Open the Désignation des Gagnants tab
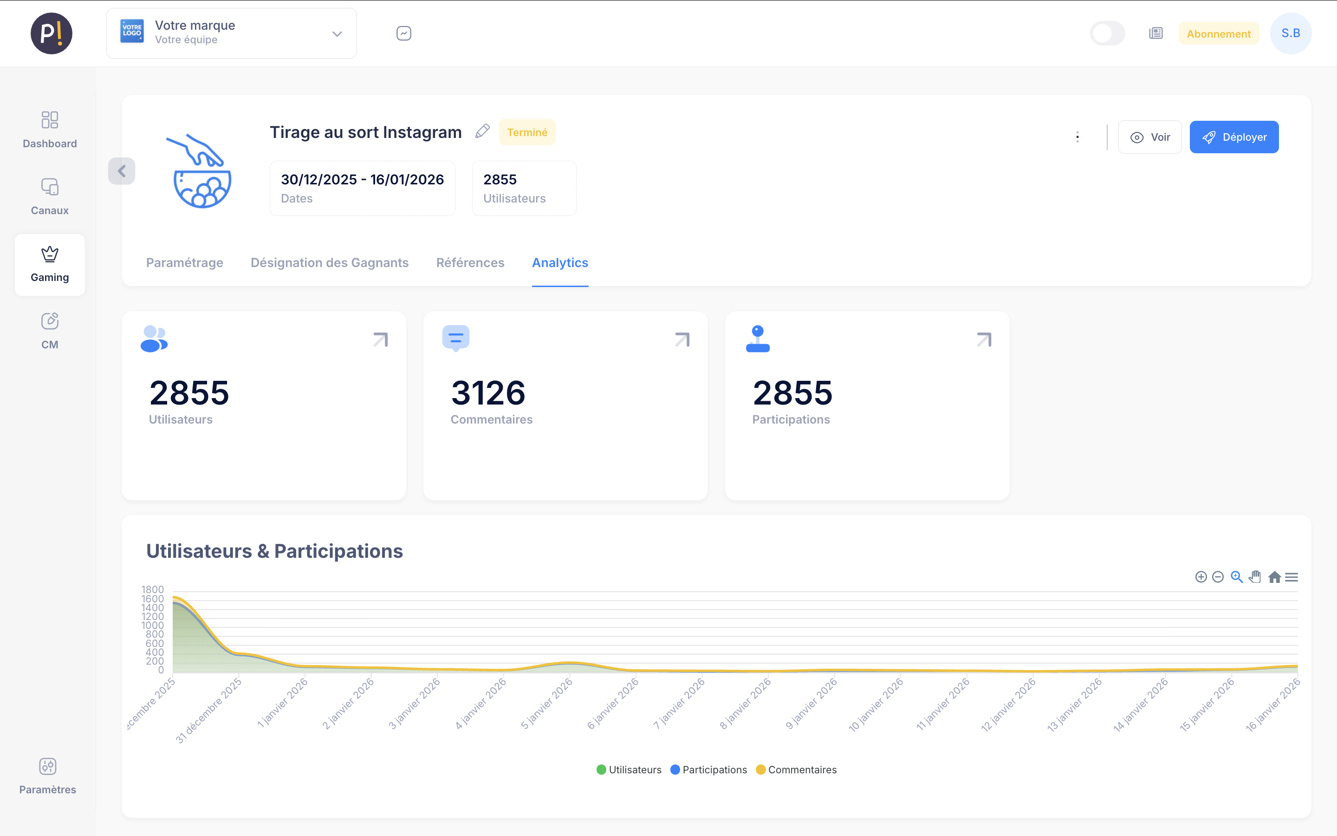 click(329, 262)
